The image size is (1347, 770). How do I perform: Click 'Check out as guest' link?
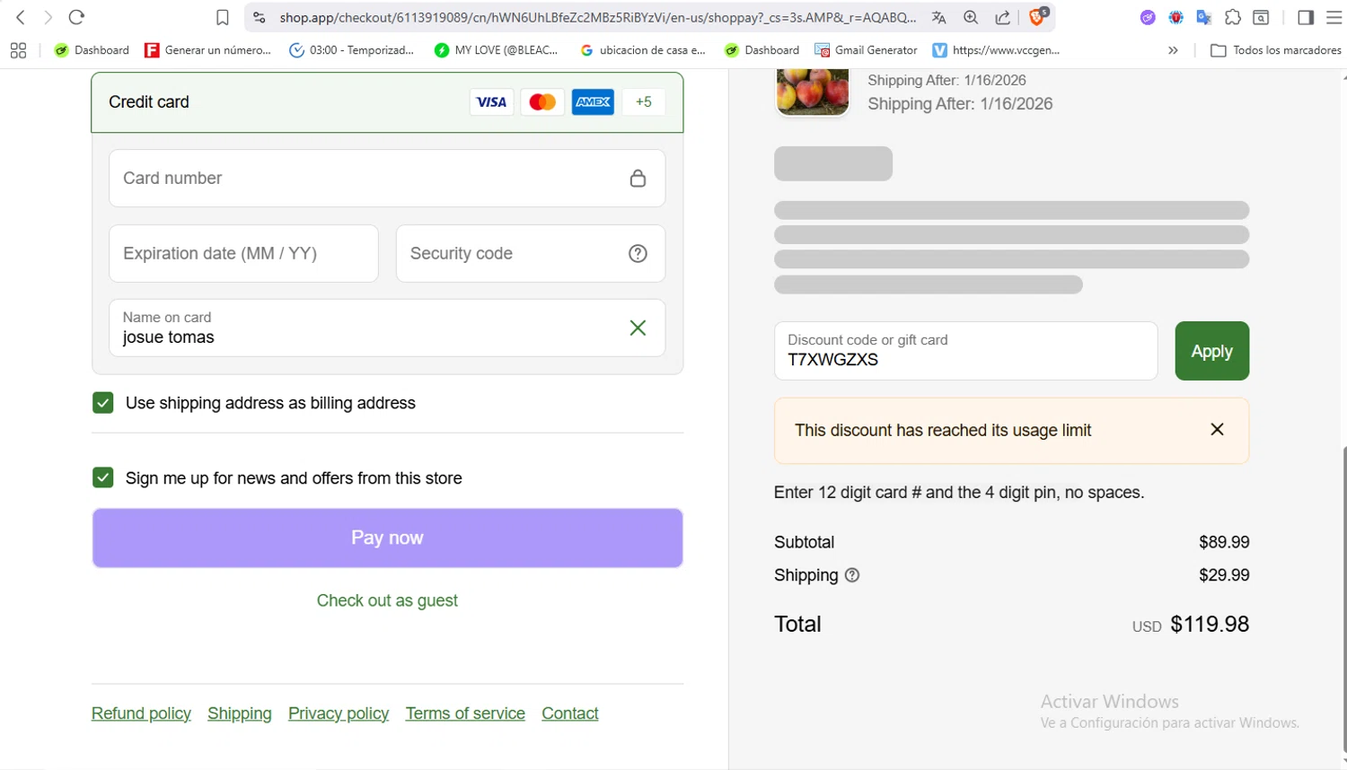point(387,600)
